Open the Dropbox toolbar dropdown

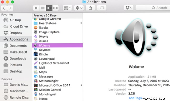(129, 8)
